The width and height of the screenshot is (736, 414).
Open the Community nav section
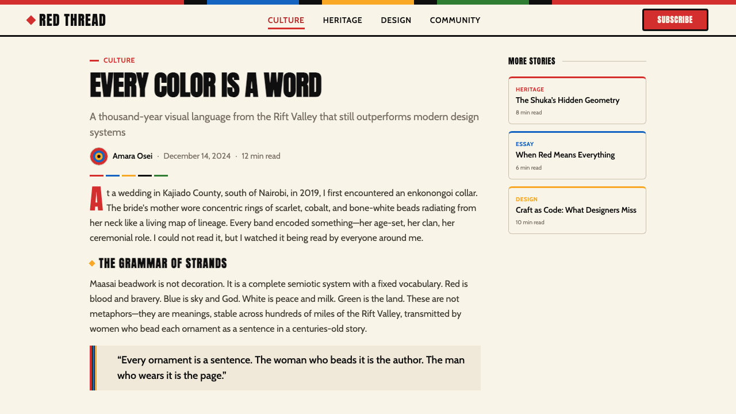click(x=455, y=20)
